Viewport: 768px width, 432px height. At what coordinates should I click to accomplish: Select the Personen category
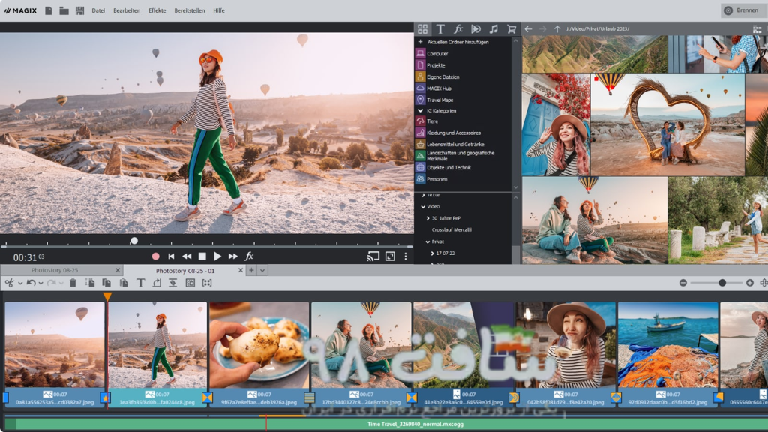coord(437,179)
